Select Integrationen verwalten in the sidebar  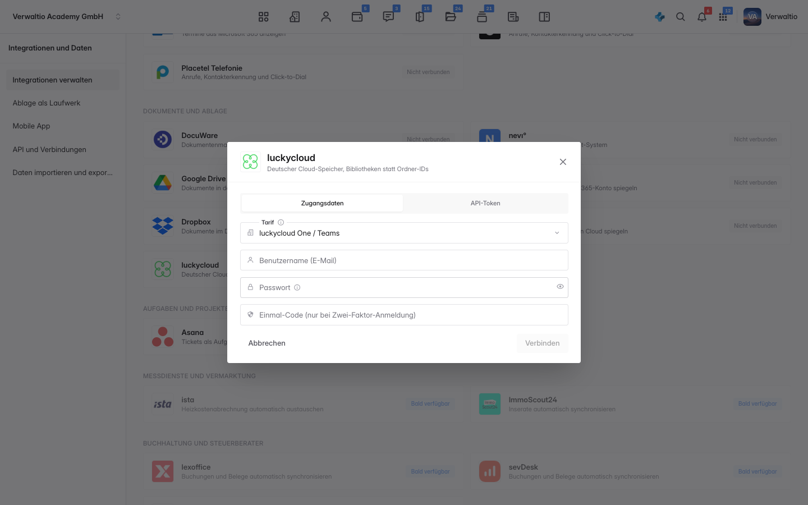[x=63, y=80]
